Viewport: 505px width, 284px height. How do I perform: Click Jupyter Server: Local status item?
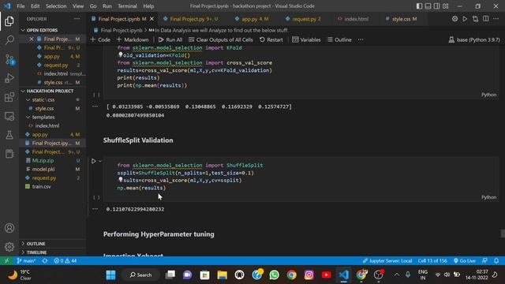[x=387, y=260]
